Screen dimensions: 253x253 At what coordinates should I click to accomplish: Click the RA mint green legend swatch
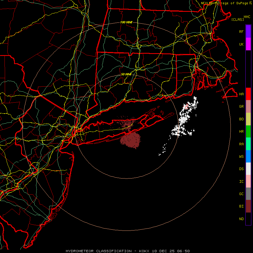pyautogui.click(x=248, y=144)
